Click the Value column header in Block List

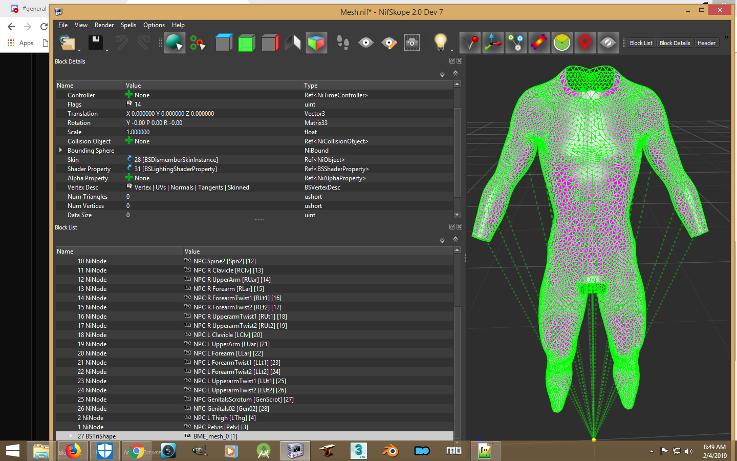(318, 251)
